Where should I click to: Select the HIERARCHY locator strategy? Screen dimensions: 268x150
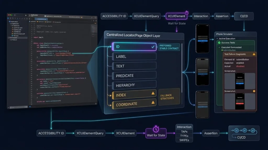(x=134, y=85)
